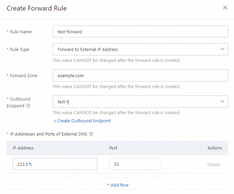This screenshot has height=194, width=234.
Task: Select the IP Address input starting with 223.5
Action: [x=55, y=164]
